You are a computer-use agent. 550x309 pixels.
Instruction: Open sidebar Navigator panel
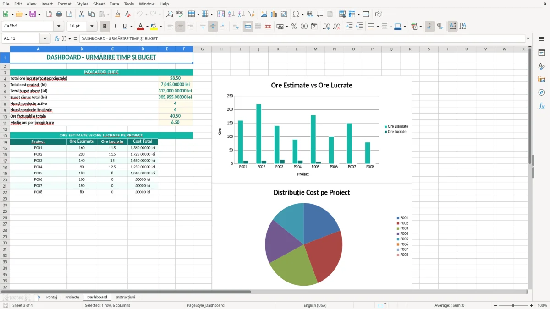(541, 93)
